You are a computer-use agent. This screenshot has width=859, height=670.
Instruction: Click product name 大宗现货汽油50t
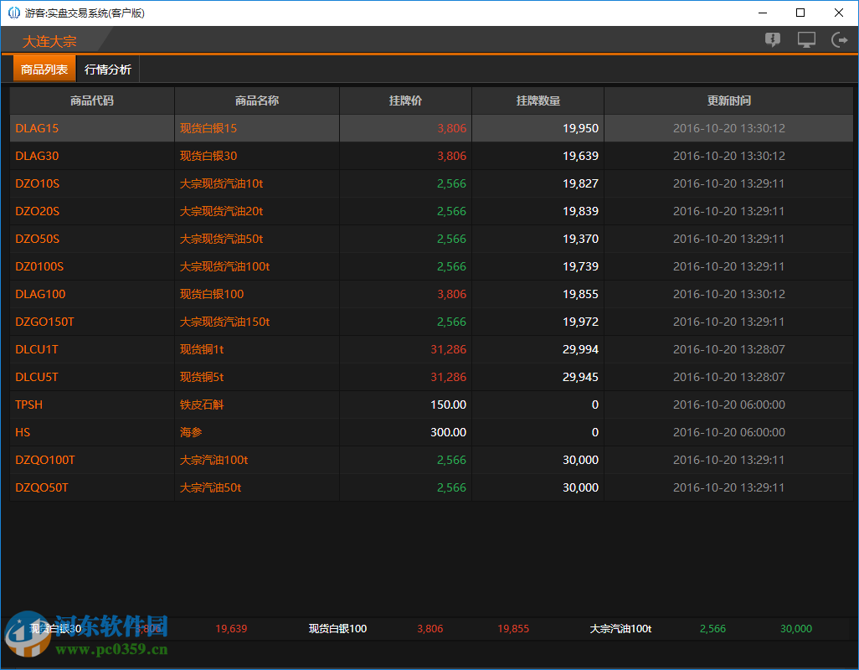coord(221,239)
